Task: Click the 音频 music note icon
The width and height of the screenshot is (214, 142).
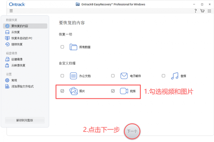Action: pos(175,76)
